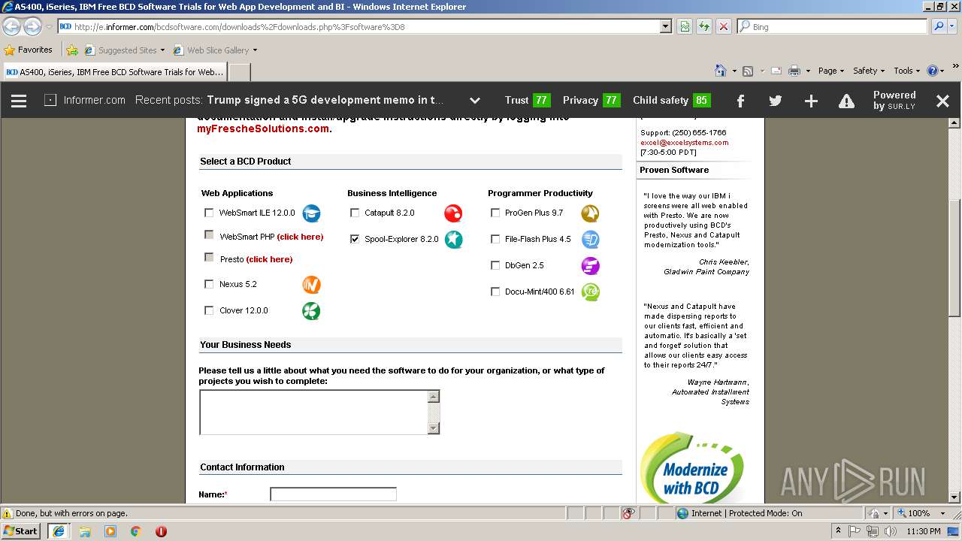Image resolution: width=962 pixels, height=541 pixels.
Task: Open the Trump 5G recent post link
Action: coord(325,100)
